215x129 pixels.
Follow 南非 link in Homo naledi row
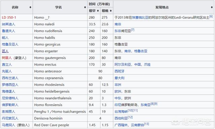click(118, 24)
